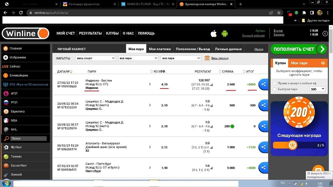The height and width of the screenshot is (187, 333).
Task: Open the РЕЗУЛЬТАТЫ menu item
Action: (90, 33)
